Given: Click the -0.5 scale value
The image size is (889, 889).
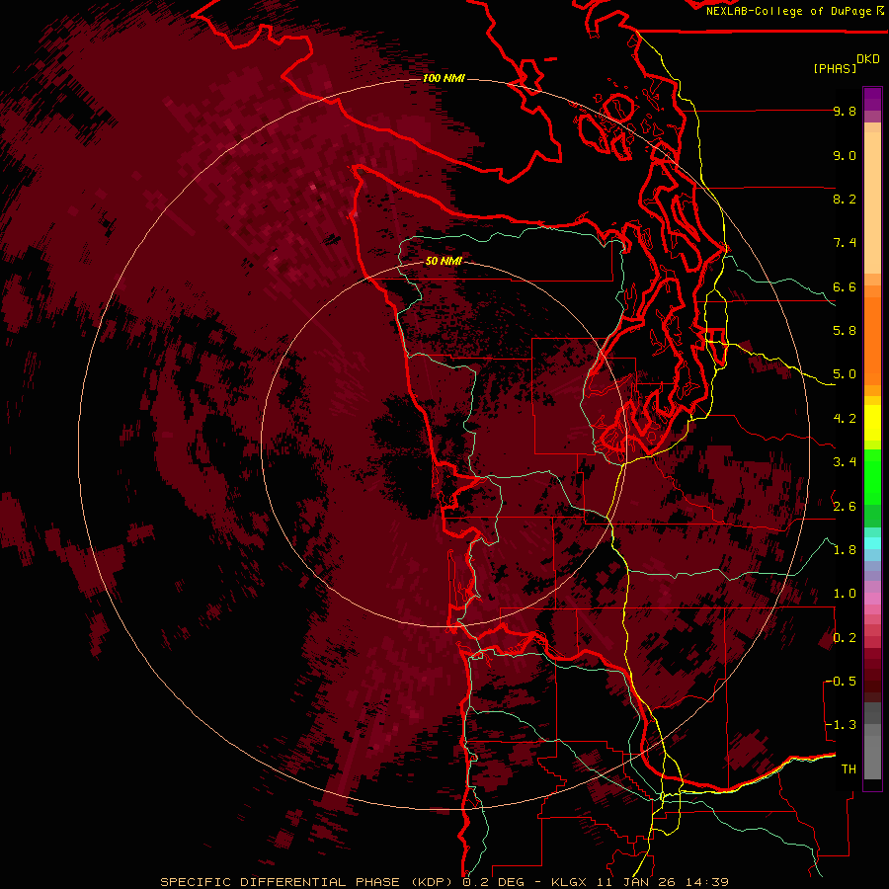Looking at the screenshot, I should 841,682.
